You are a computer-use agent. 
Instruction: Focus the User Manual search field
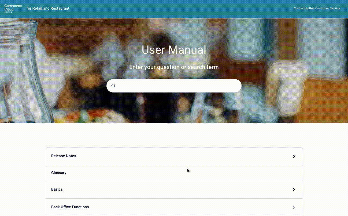coord(177,86)
